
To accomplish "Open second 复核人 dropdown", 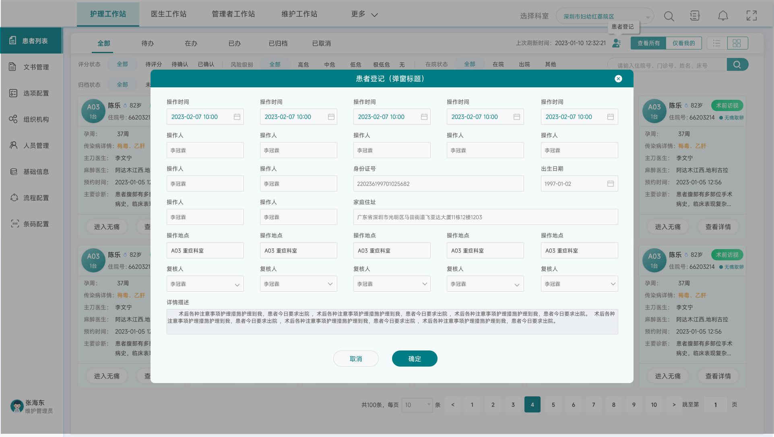I will pyautogui.click(x=298, y=284).
